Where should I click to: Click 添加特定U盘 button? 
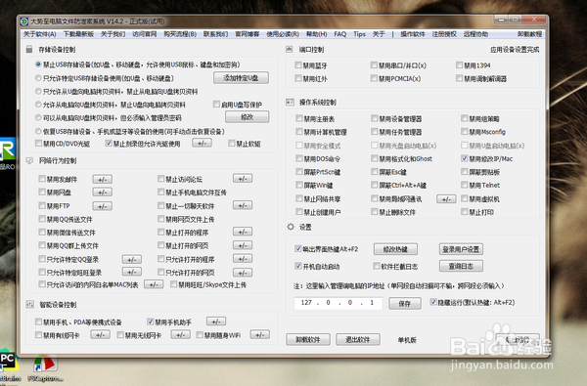[x=241, y=78]
